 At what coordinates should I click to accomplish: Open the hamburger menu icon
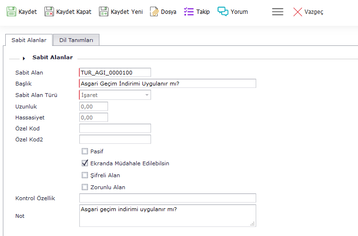pyautogui.click(x=278, y=11)
